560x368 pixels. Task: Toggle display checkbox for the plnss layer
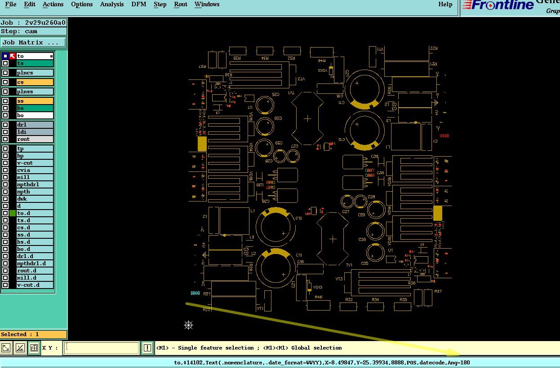(x=5, y=92)
